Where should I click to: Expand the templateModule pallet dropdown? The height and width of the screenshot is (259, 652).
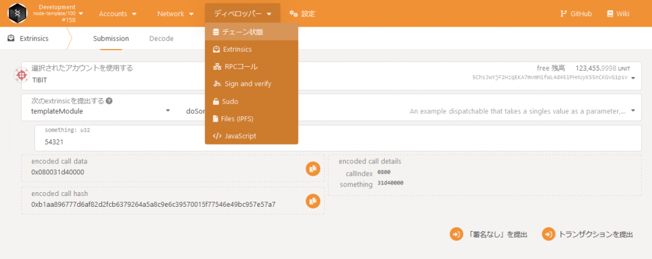[99, 111]
